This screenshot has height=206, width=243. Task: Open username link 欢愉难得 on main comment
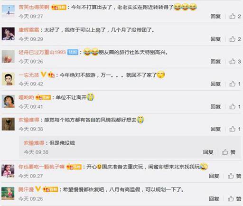coord(29,120)
